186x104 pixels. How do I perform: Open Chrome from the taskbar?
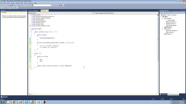14,102
